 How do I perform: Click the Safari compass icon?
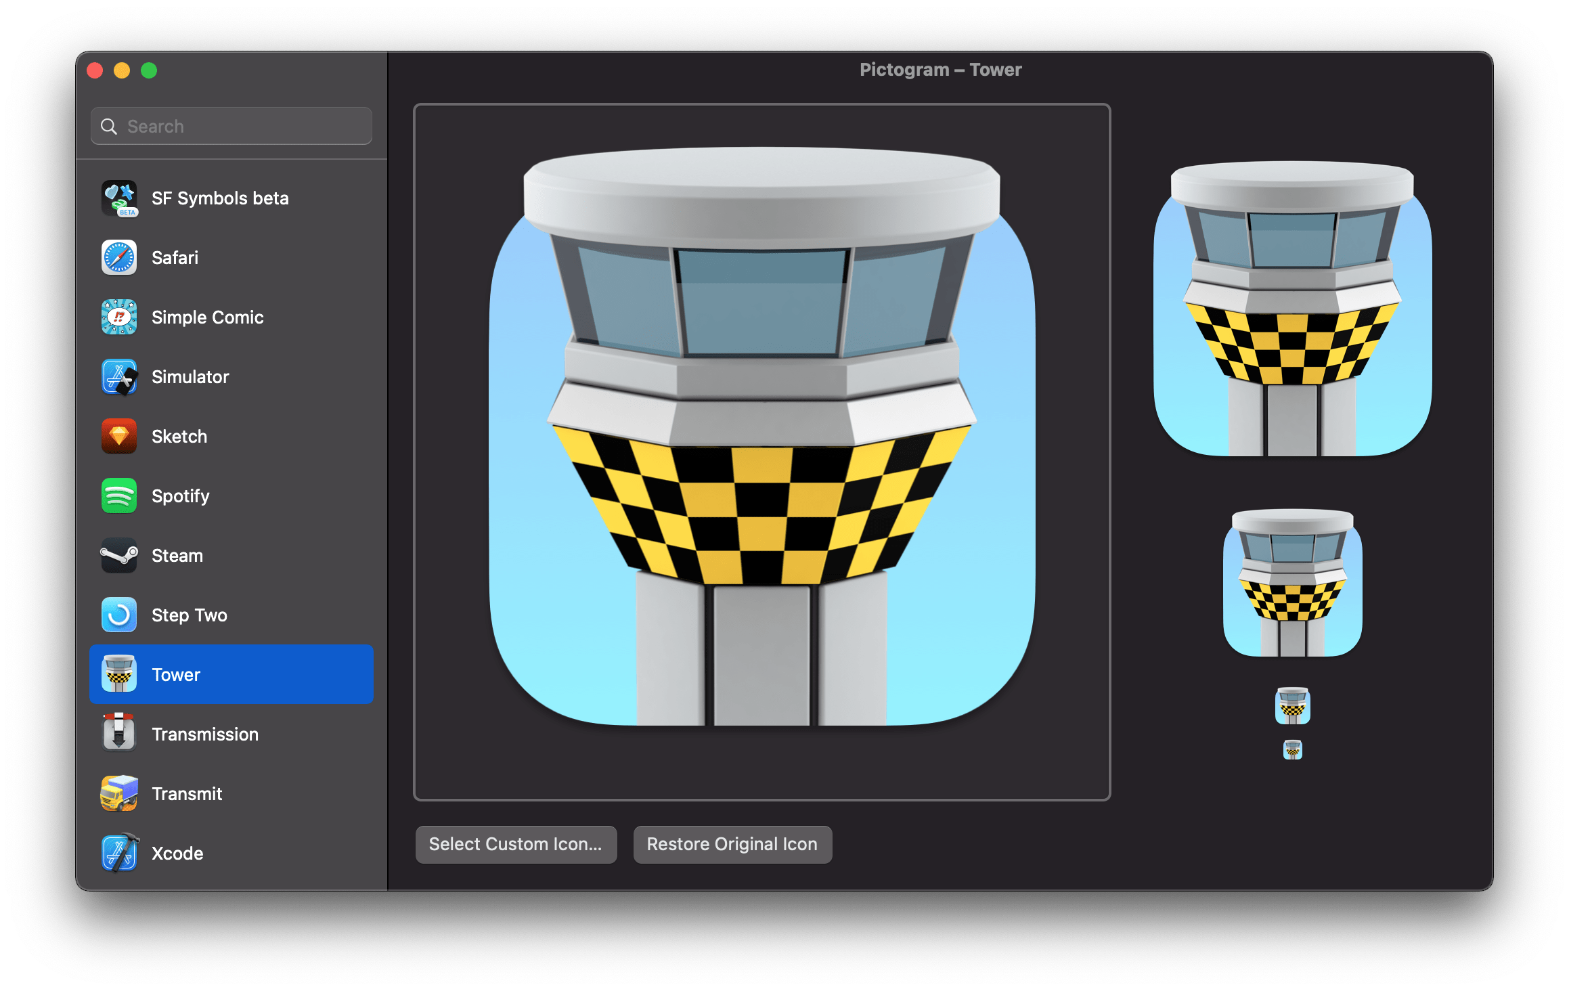pos(119,258)
